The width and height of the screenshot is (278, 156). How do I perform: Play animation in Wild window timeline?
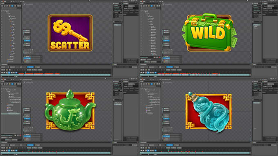point(148,73)
